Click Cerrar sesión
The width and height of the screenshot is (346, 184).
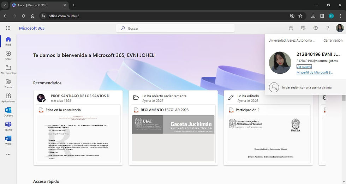click(x=333, y=40)
